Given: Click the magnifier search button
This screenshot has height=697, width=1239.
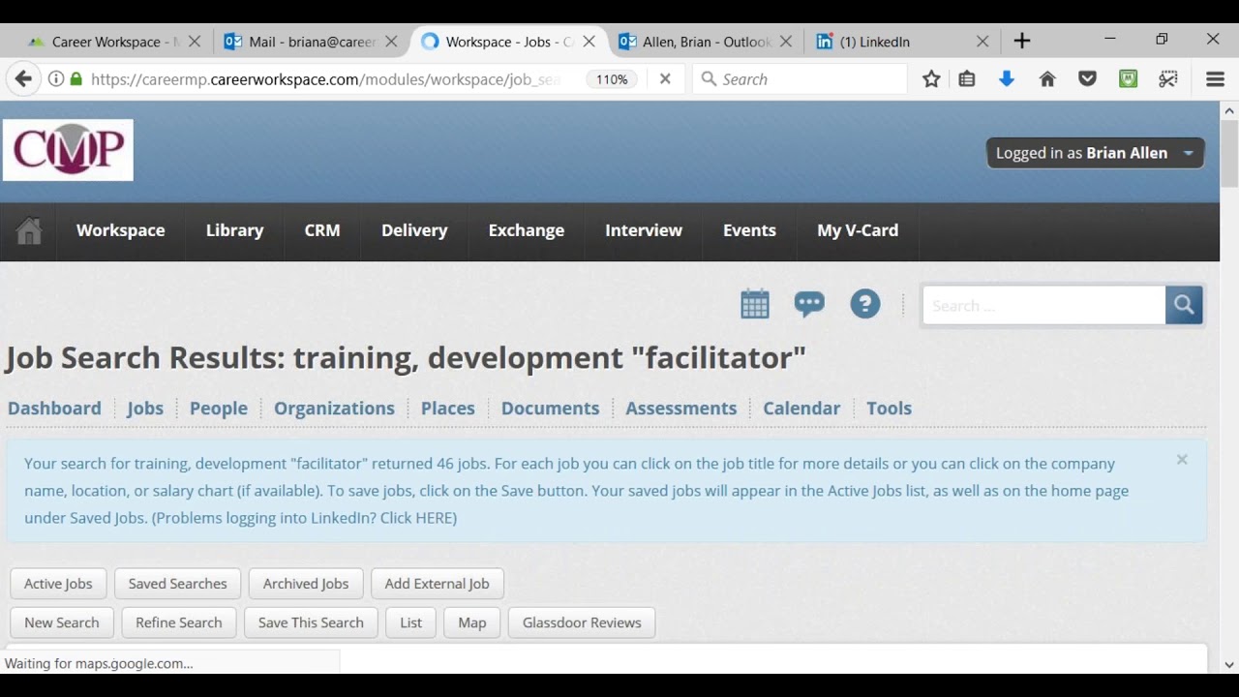Looking at the screenshot, I should click(x=1184, y=305).
